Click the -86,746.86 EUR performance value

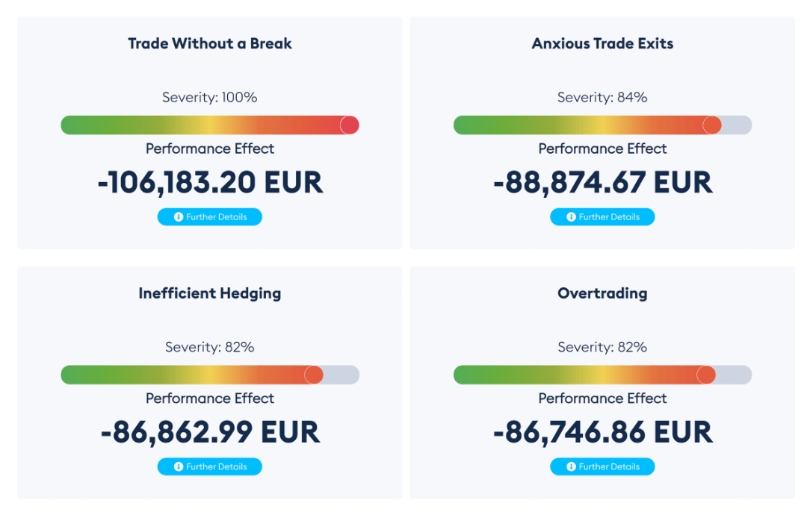(x=602, y=432)
